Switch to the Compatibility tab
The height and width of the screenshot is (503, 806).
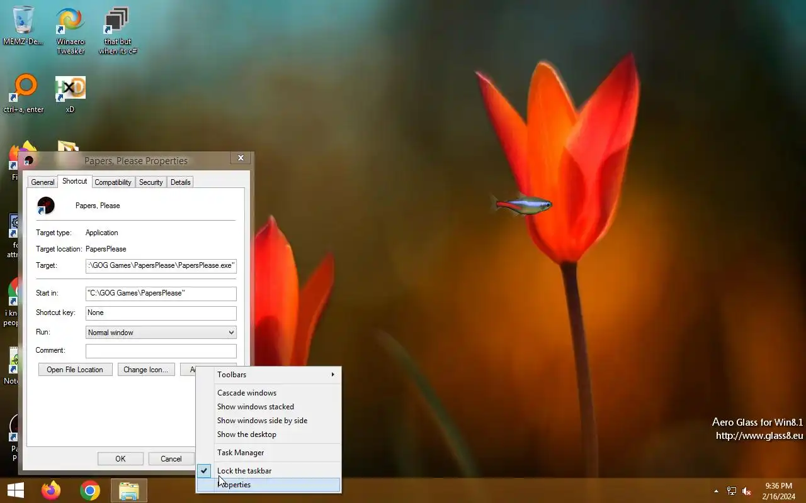coord(113,182)
